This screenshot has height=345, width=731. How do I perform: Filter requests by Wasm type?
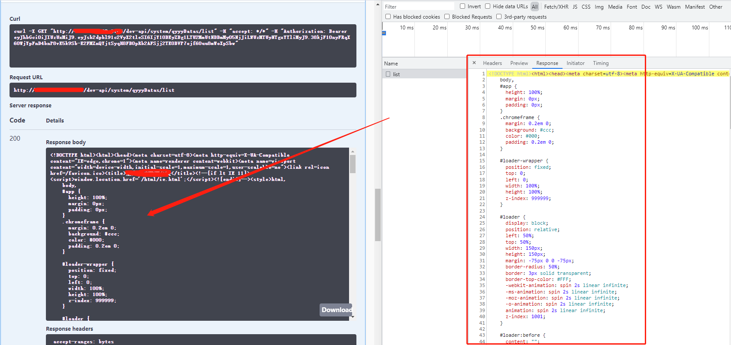[673, 6]
